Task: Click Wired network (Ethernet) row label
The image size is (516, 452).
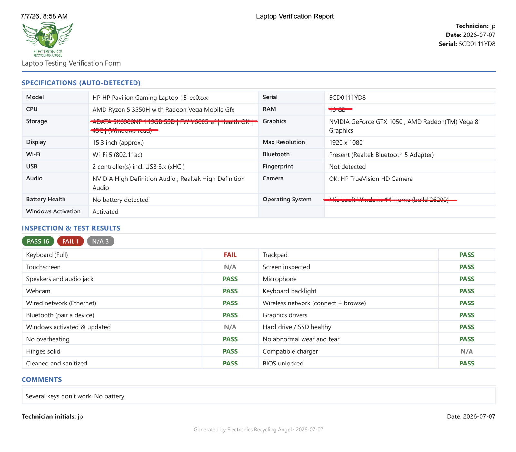Action: 61,303
